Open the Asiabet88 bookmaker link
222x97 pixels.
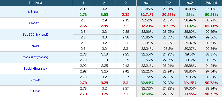(x=35, y=23)
